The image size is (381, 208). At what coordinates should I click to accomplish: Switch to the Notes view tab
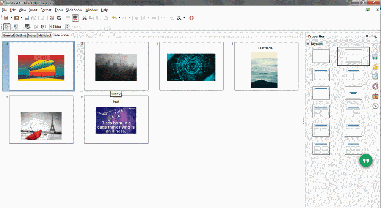click(x=32, y=35)
